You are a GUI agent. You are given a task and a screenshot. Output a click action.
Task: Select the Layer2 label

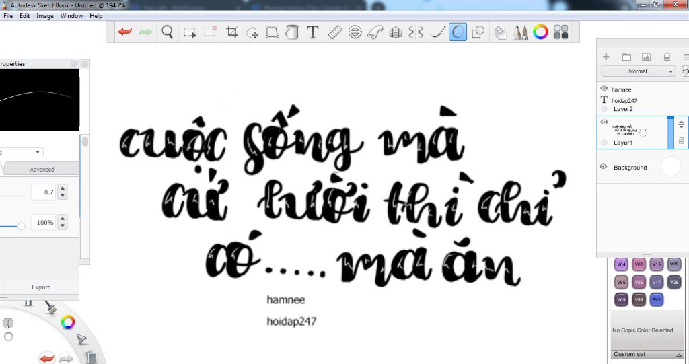click(x=623, y=109)
